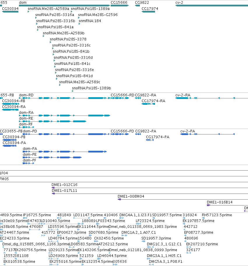
Task: Select the EK010538.5prime EST label
Action: tap(19, 262)
